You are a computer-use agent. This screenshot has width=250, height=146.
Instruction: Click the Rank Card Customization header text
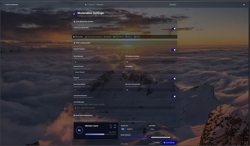click(84, 115)
